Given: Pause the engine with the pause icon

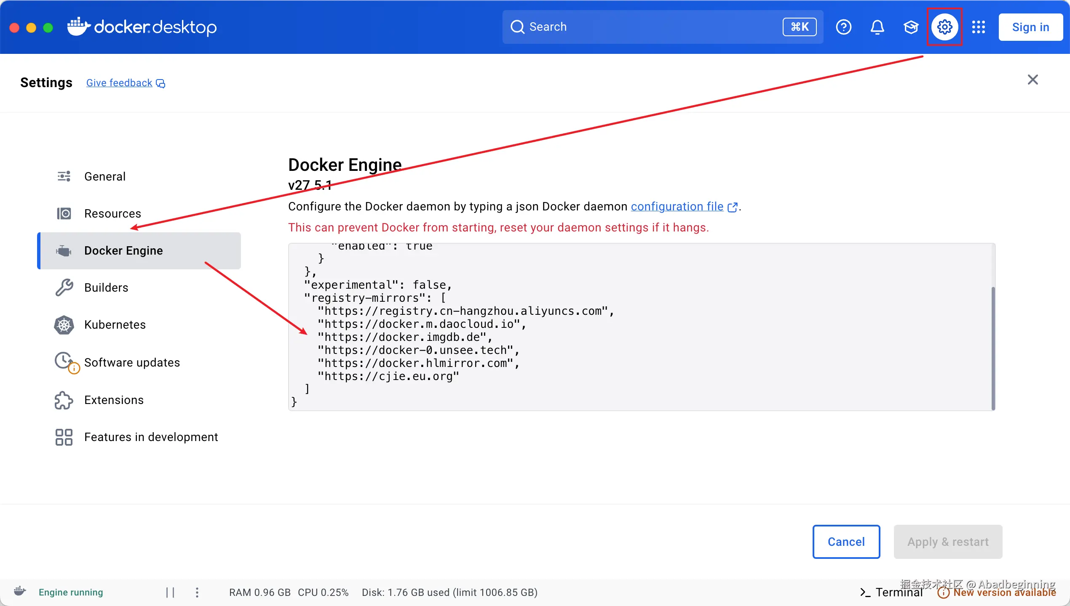Looking at the screenshot, I should (170, 592).
